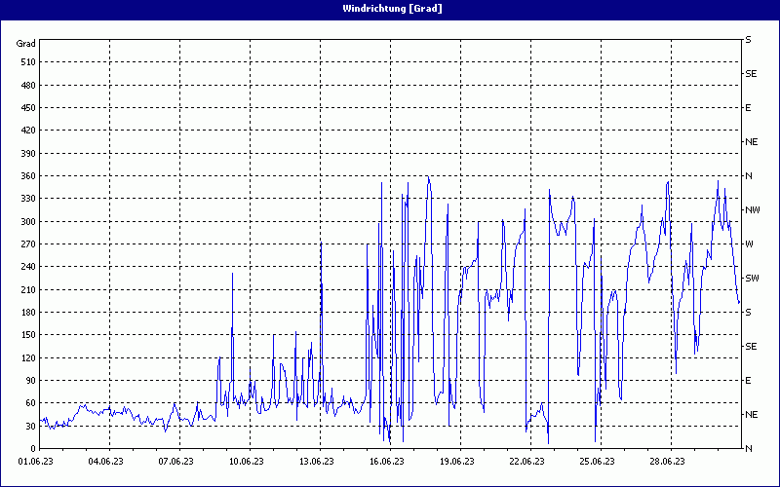Select the 0 y-axis value
The width and height of the screenshot is (780, 487).
click(x=33, y=449)
